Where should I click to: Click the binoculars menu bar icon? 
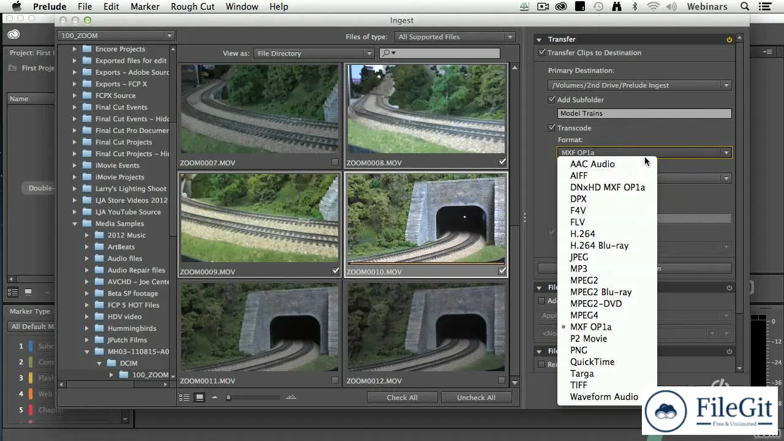tap(616, 7)
